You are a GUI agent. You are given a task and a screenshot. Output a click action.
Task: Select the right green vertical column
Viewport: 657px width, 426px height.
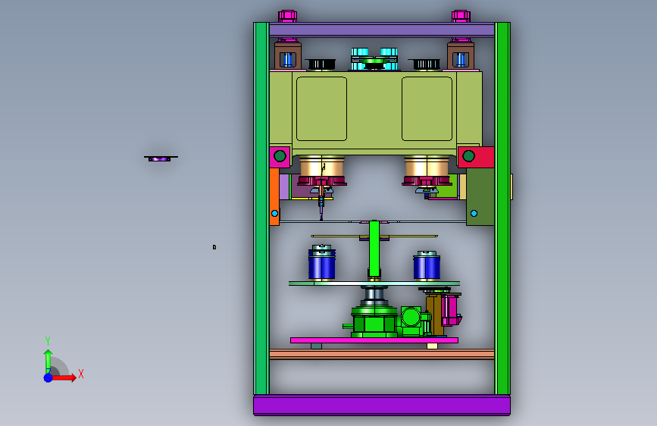coord(502,208)
